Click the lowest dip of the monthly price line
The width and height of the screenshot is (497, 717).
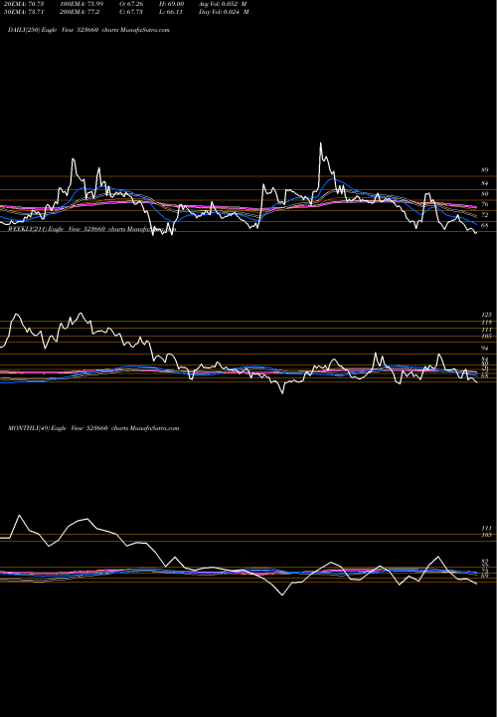tap(282, 595)
